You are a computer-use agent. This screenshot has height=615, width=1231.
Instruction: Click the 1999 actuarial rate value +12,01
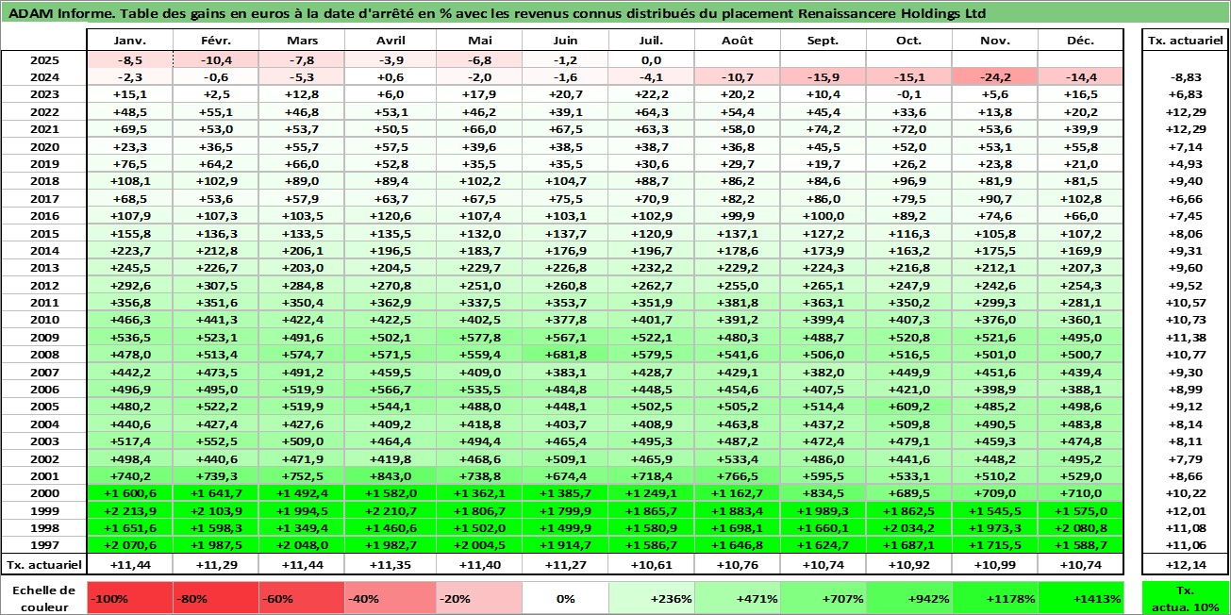[x=1184, y=510]
